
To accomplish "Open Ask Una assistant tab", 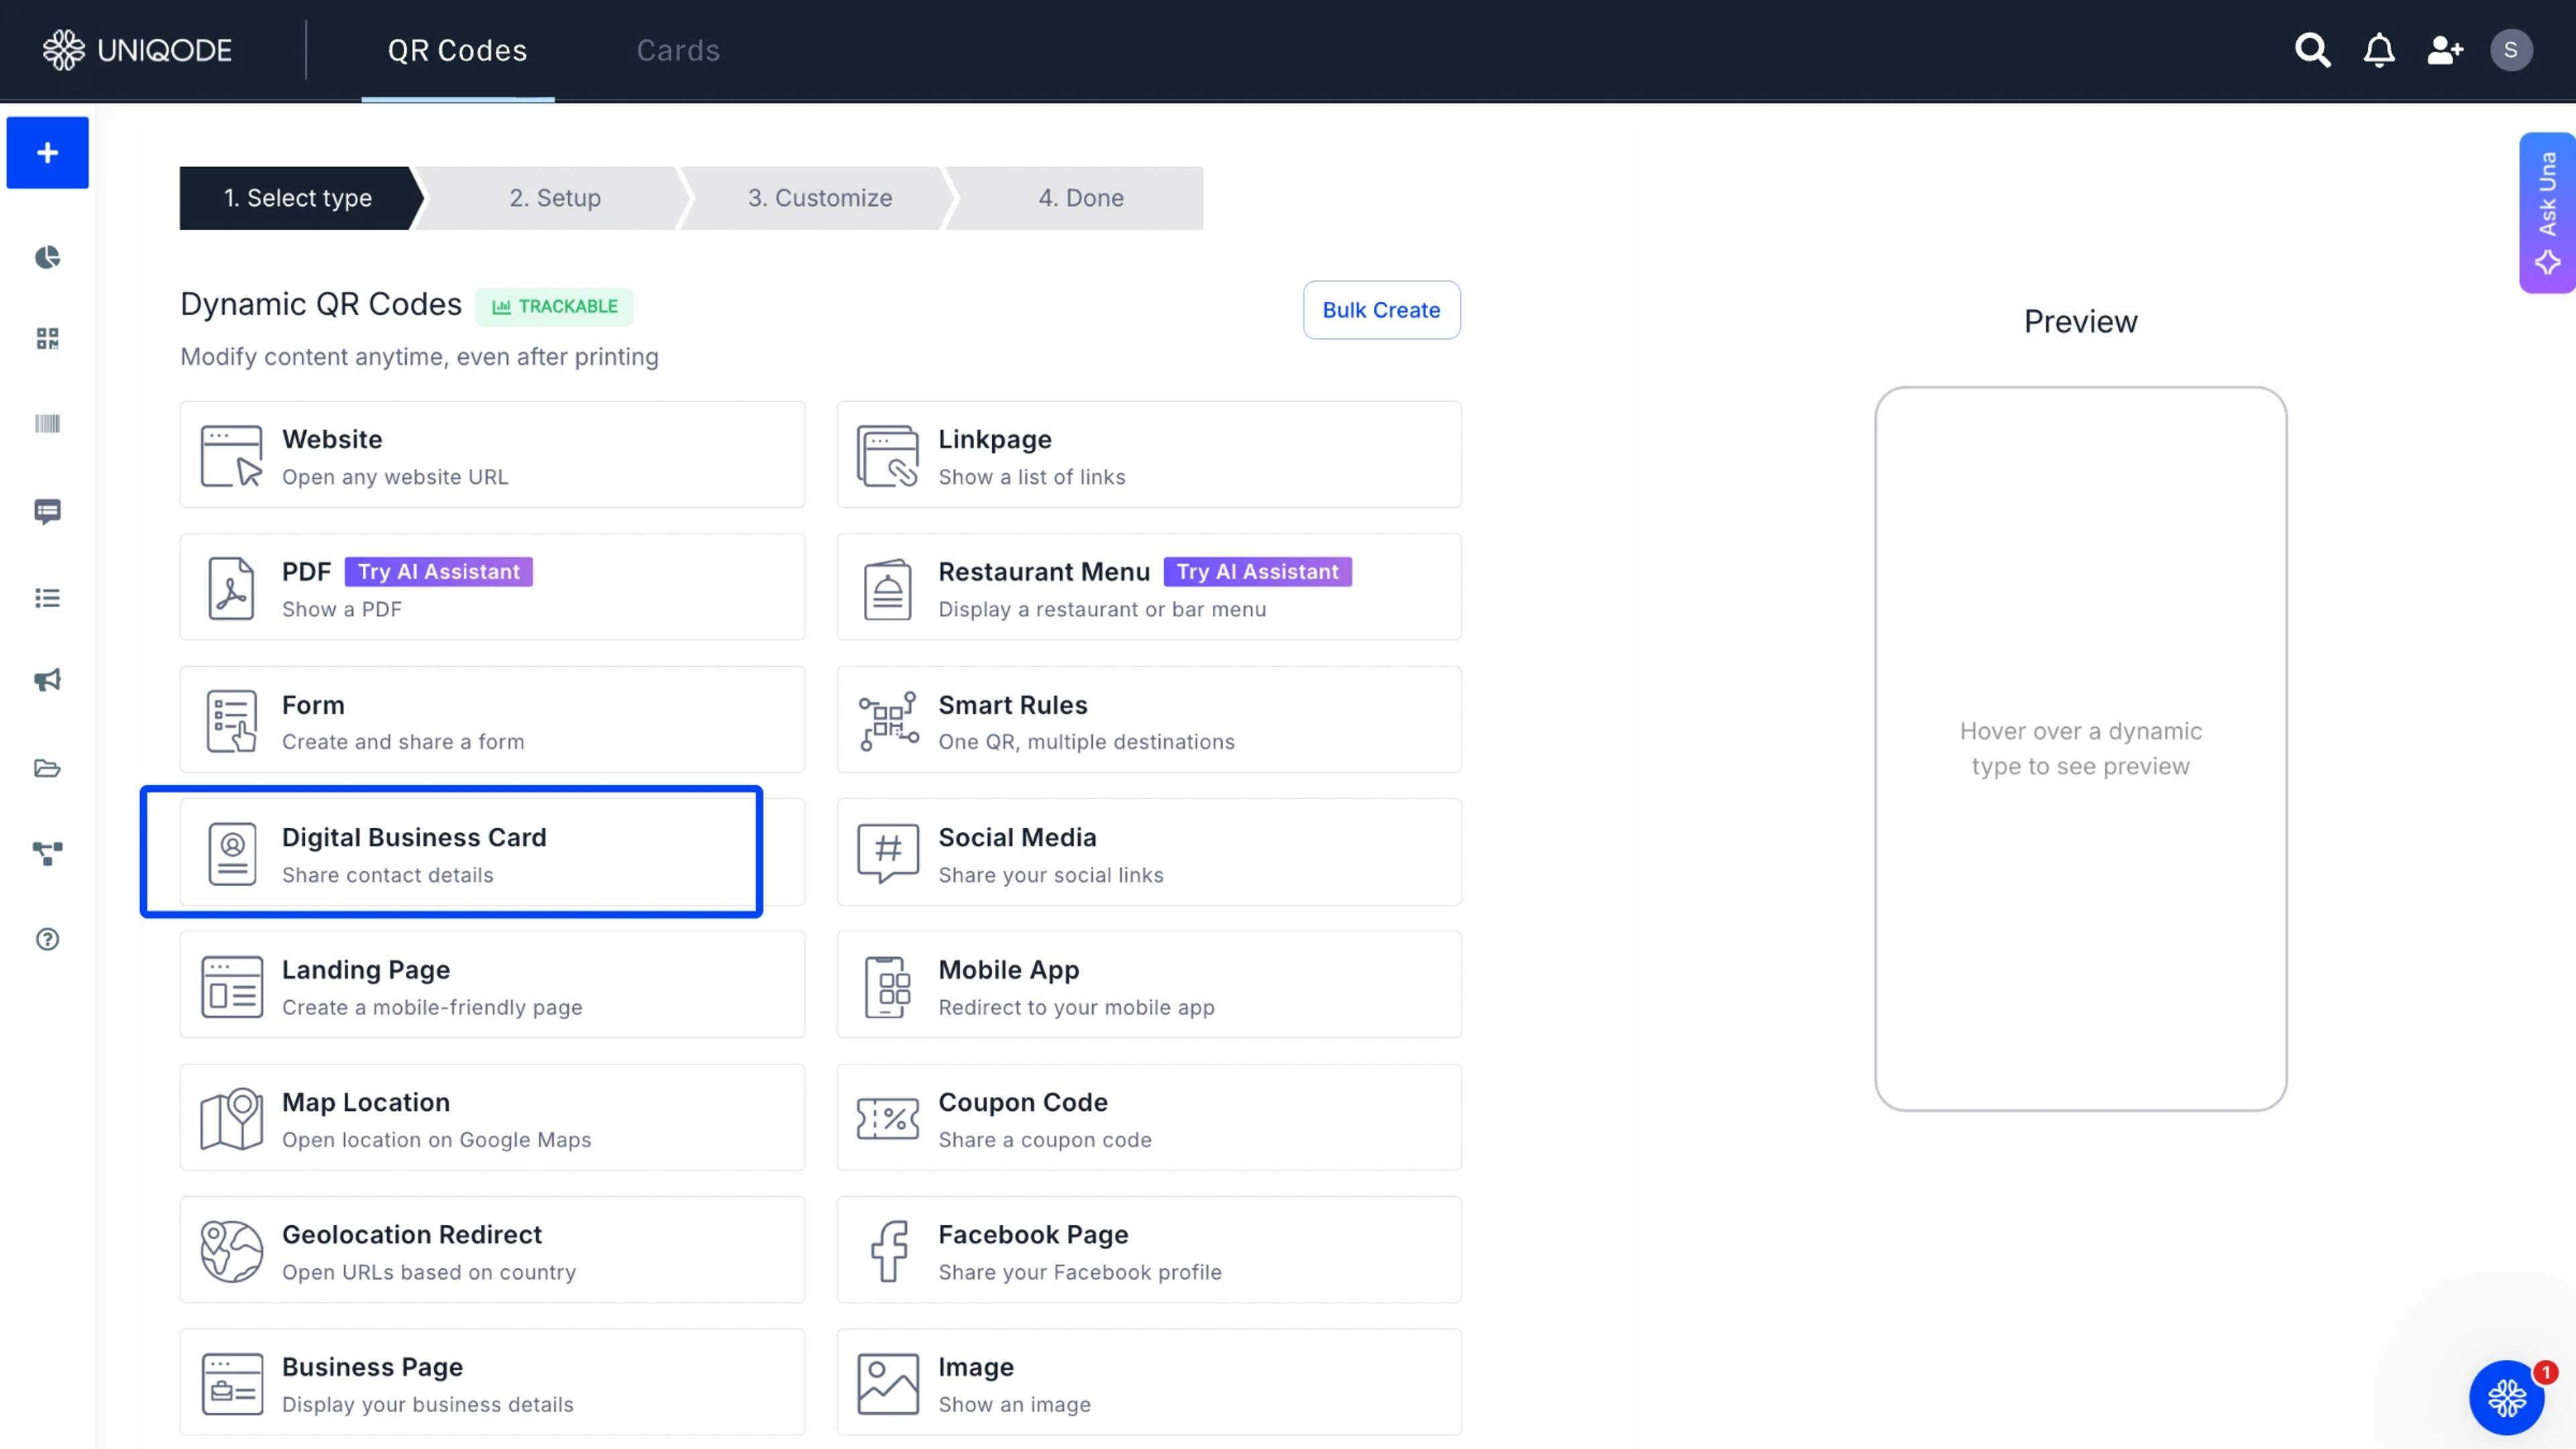I will click(2547, 213).
